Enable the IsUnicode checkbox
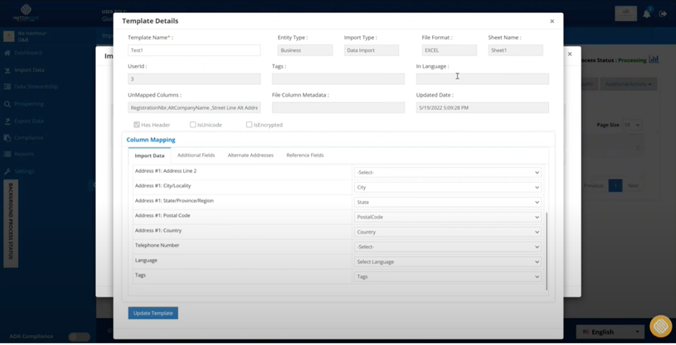 click(193, 125)
